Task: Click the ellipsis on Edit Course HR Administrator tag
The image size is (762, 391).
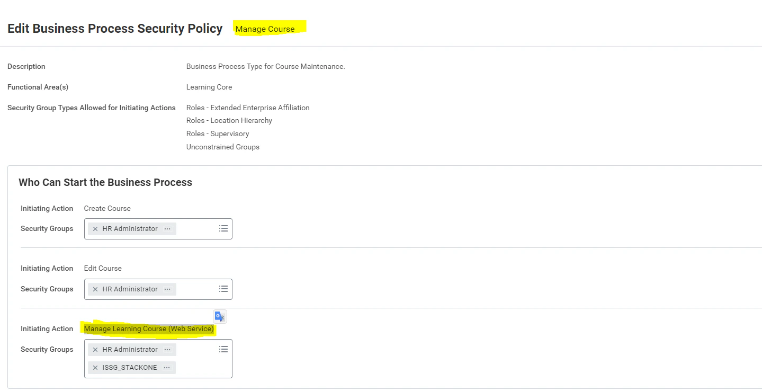Action: pos(167,289)
